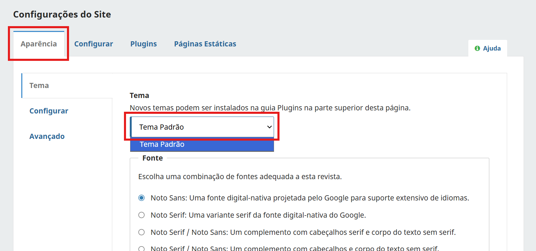Screen dimensions: 536x251
Task: Pick the last font combination option
Action: point(141,248)
